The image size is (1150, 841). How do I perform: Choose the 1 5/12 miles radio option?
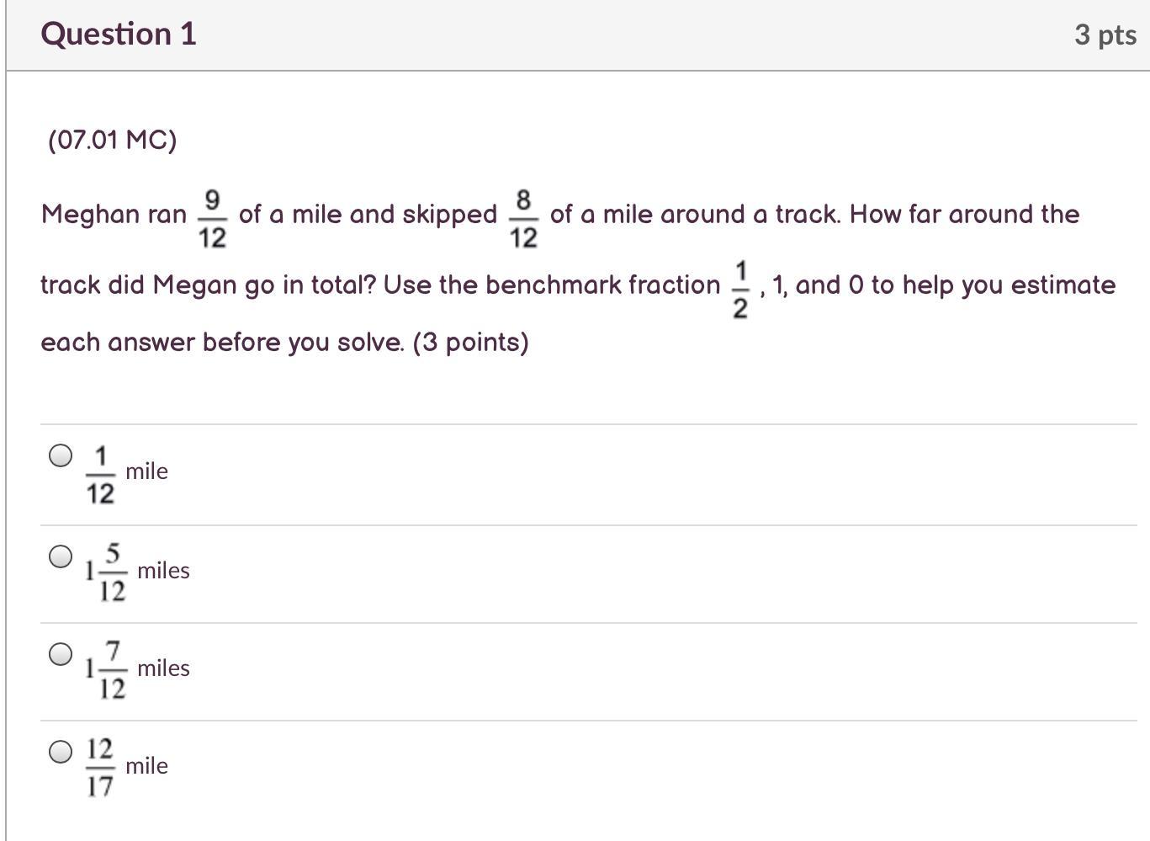click(61, 556)
